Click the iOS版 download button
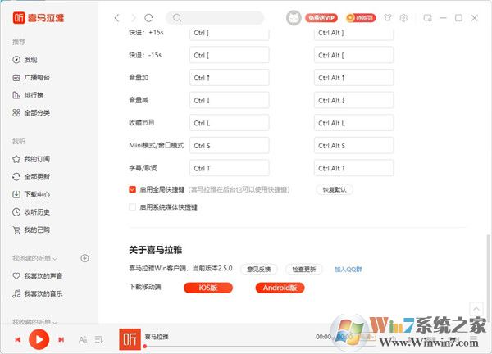 (208, 288)
